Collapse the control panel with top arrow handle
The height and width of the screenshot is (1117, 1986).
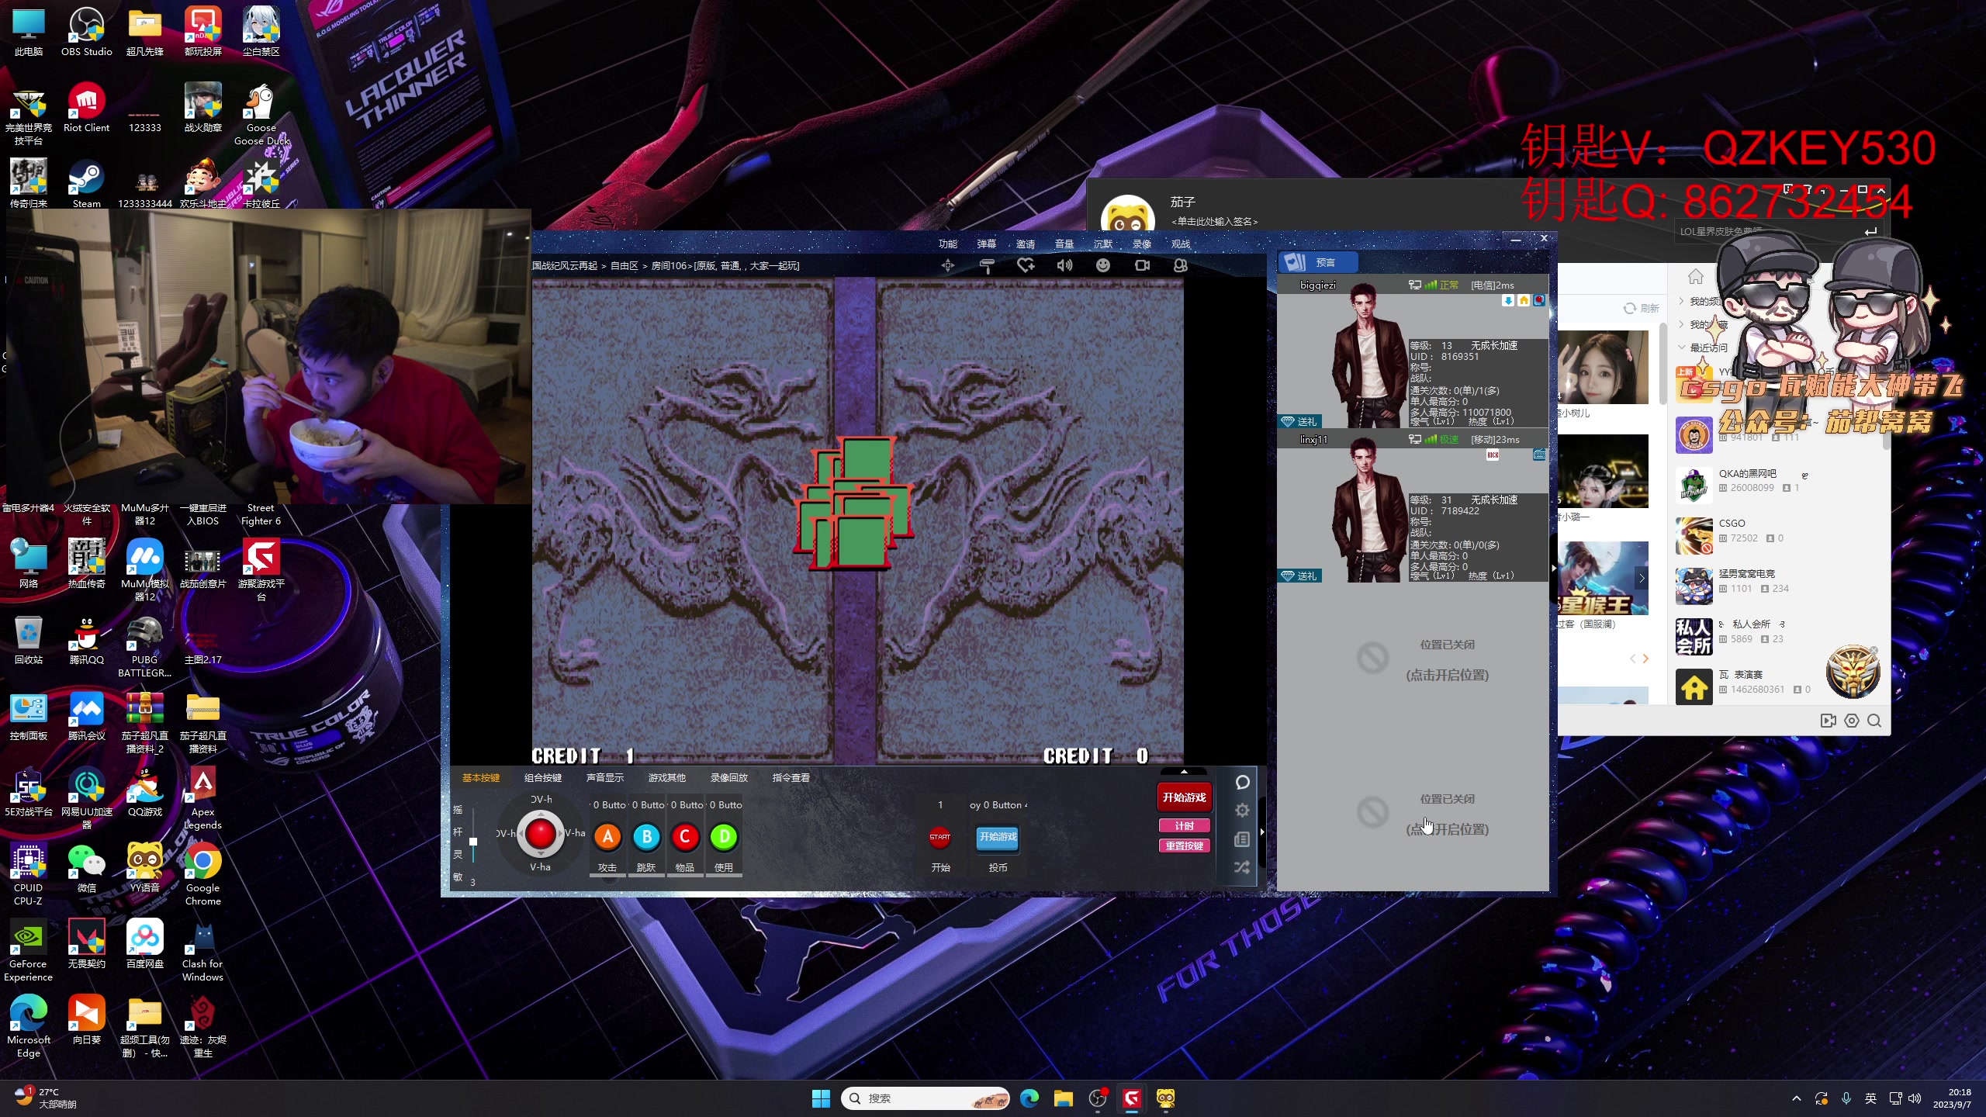pos(1184,771)
